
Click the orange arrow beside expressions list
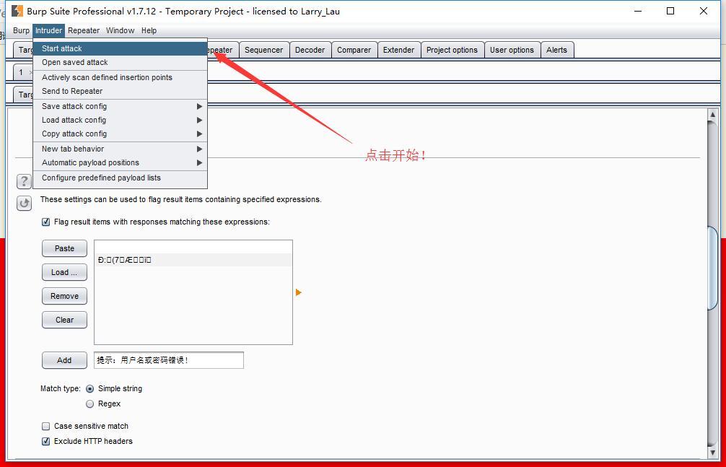pos(298,292)
